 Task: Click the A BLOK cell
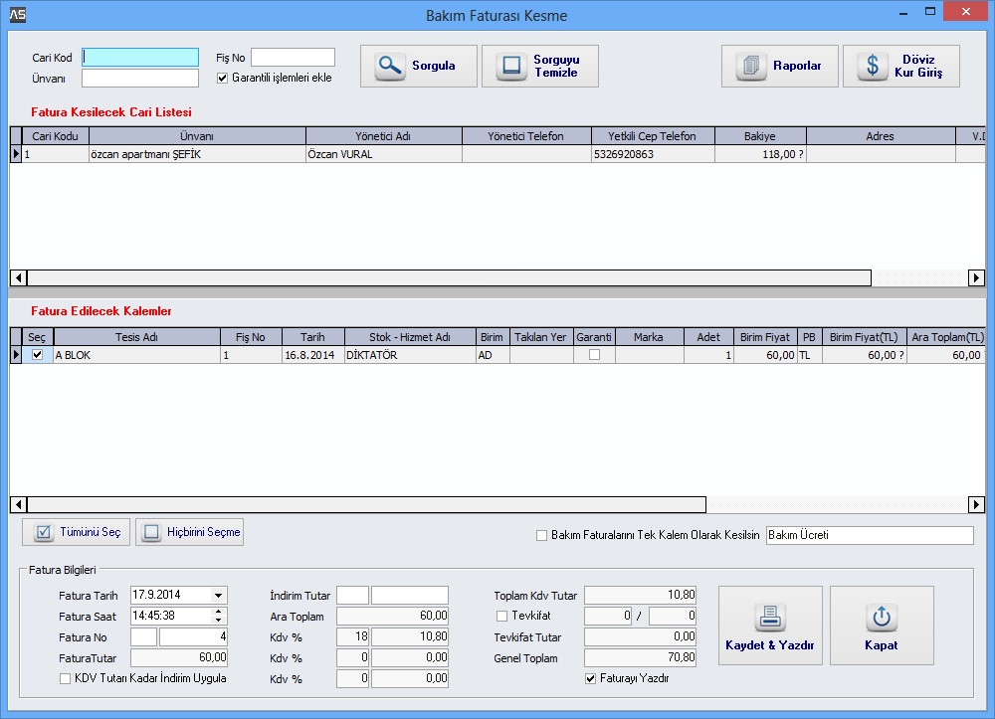point(136,355)
